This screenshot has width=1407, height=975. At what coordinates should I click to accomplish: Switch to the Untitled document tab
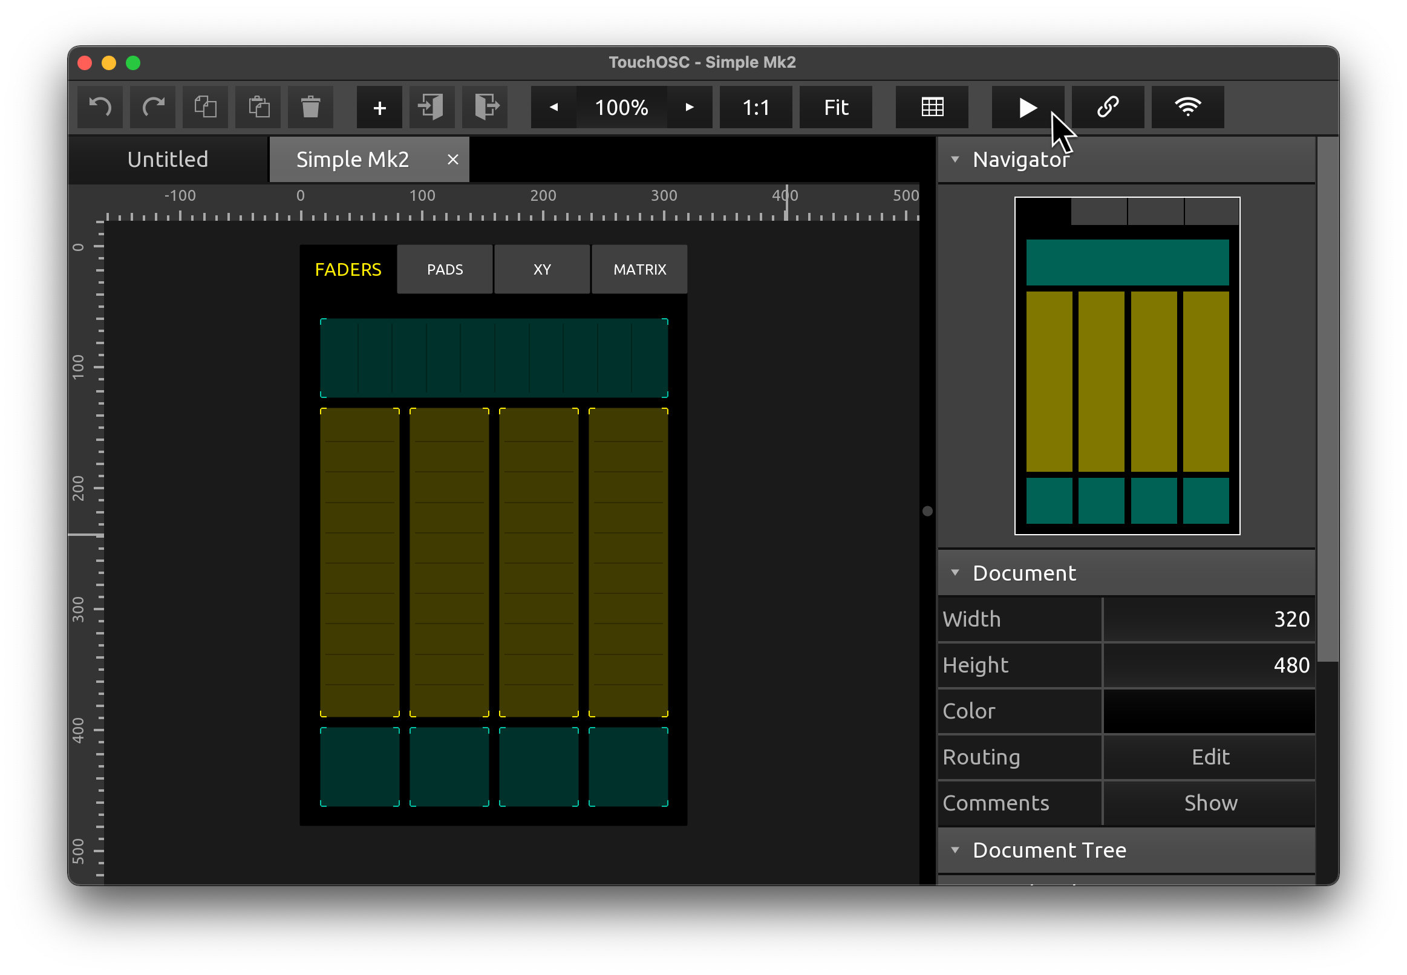(x=168, y=160)
